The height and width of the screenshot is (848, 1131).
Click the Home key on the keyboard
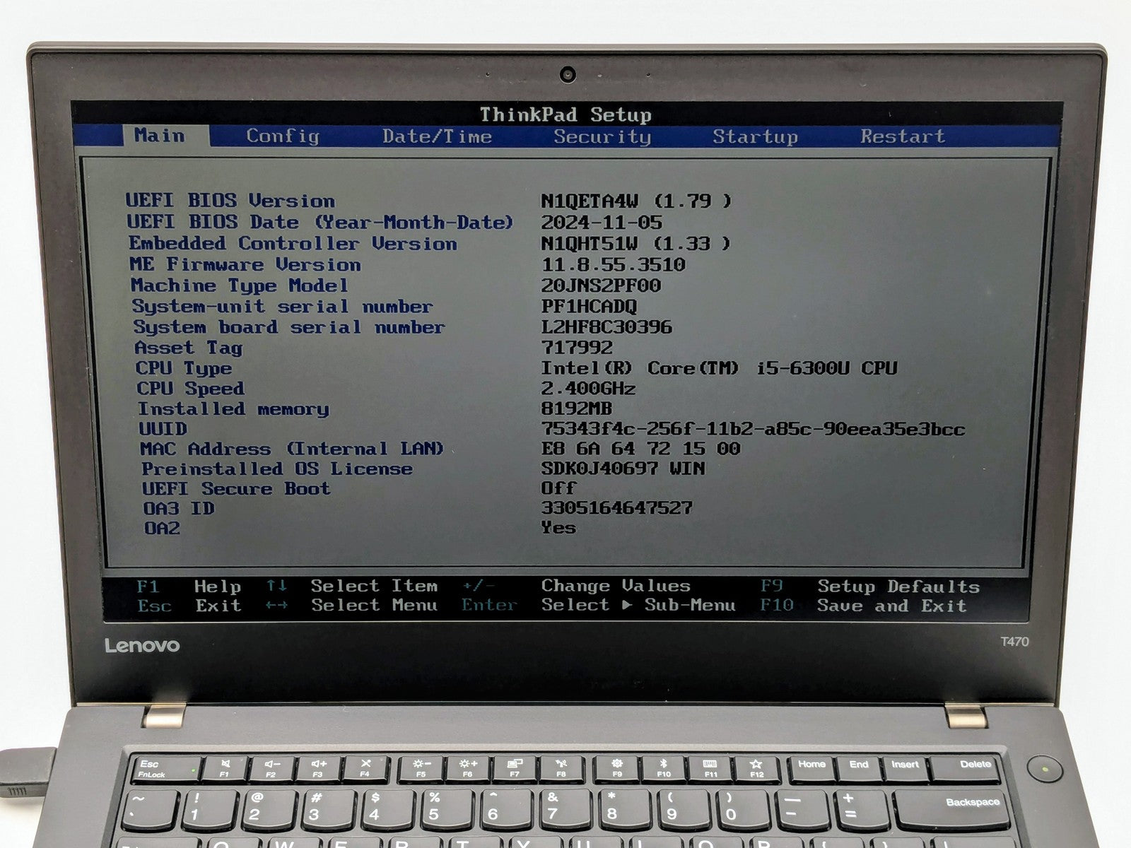click(811, 769)
